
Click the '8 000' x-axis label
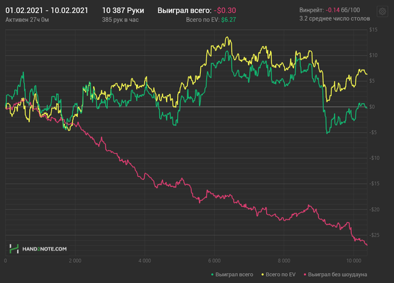(284, 261)
